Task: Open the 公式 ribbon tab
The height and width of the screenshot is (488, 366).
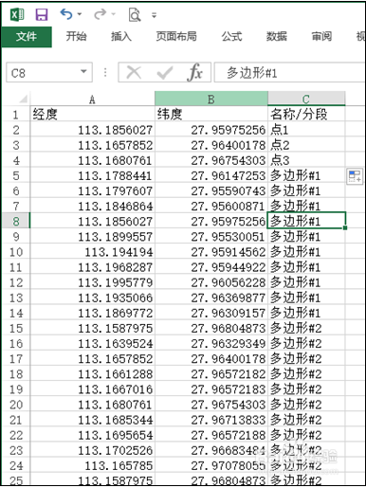Action: pyautogui.click(x=231, y=37)
